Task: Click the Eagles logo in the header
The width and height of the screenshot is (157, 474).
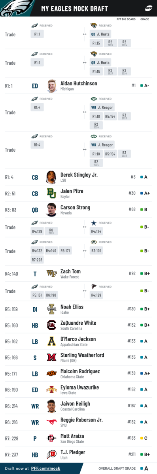Action: pyautogui.click(x=13, y=8)
